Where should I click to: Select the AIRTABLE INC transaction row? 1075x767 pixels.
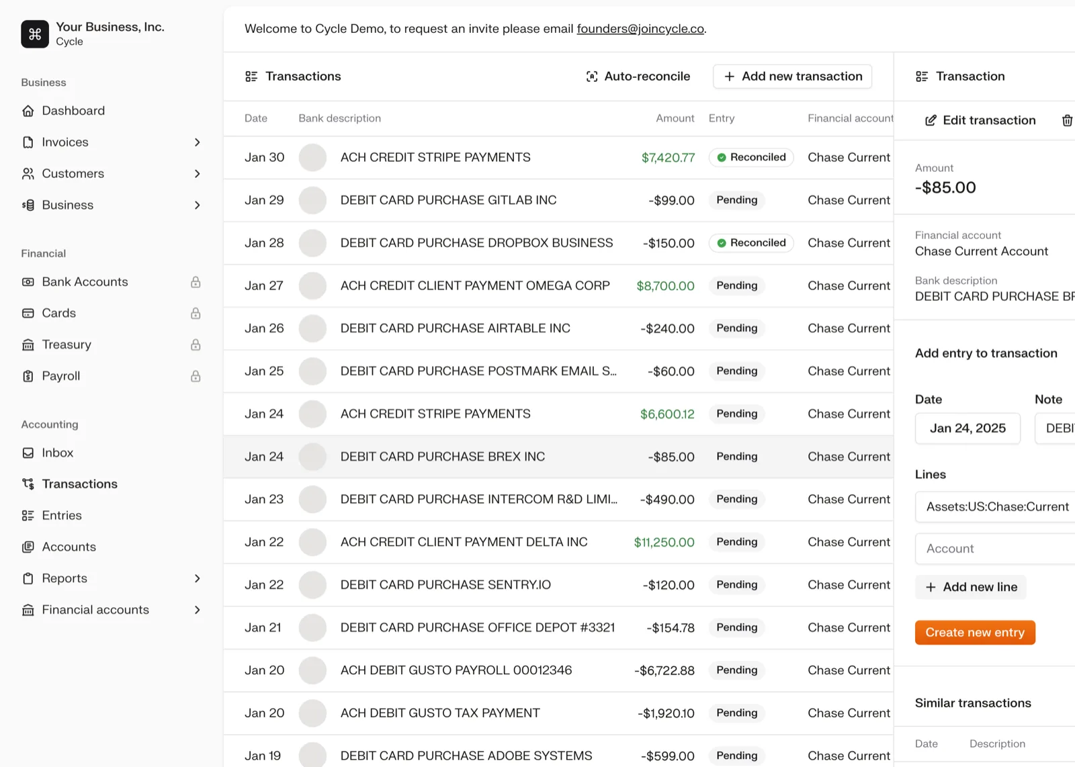tap(558, 328)
